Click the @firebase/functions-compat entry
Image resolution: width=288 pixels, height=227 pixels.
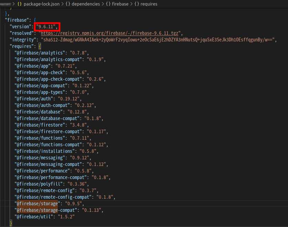61,145
